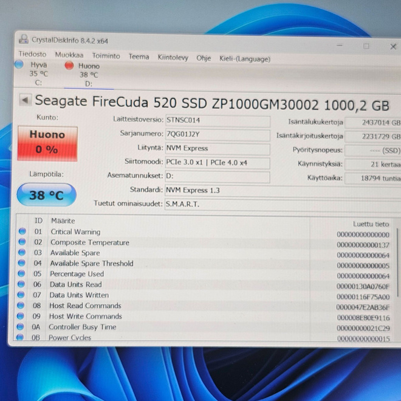Click blue status dot for Available Spare
The height and width of the screenshot is (401, 401).
tap(22, 252)
